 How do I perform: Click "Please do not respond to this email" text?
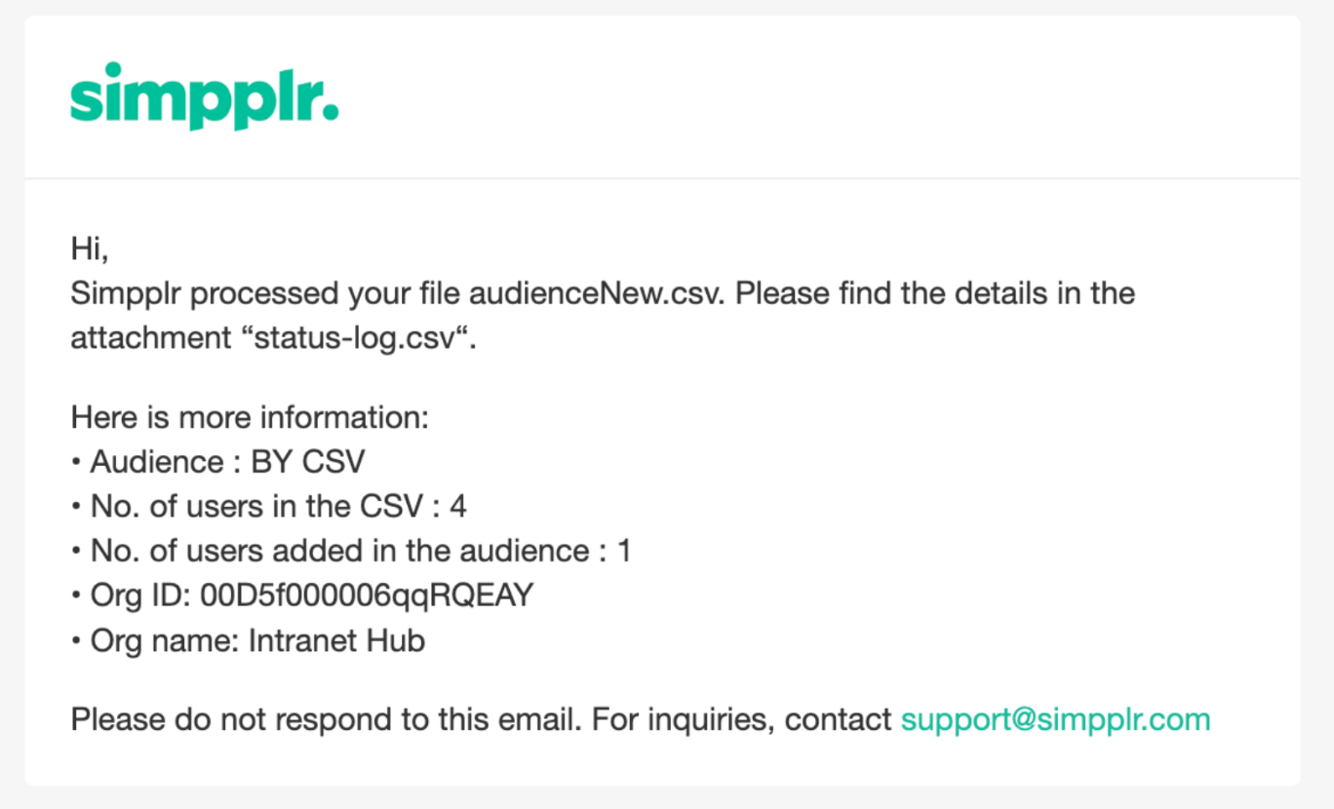326,719
